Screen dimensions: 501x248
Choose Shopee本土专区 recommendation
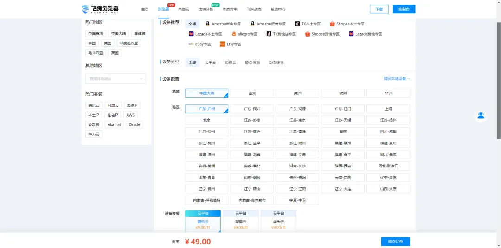click(347, 24)
